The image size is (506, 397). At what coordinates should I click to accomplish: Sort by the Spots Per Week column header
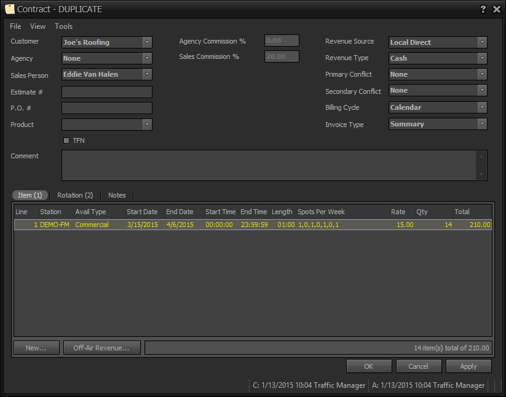(x=342, y=212)
